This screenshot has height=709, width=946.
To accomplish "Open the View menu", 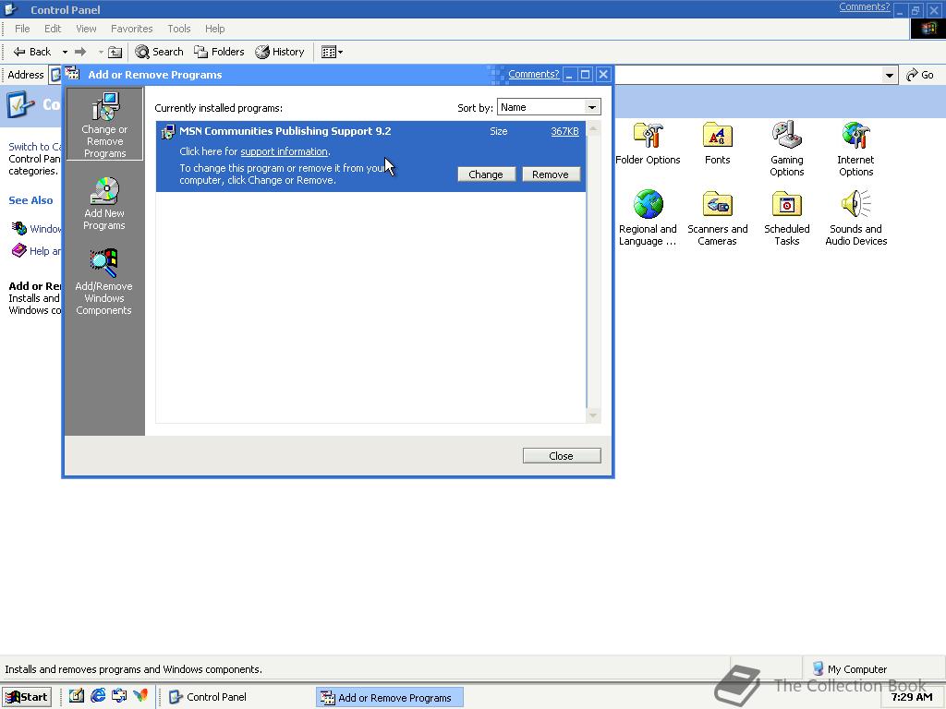I will (86, 29).
